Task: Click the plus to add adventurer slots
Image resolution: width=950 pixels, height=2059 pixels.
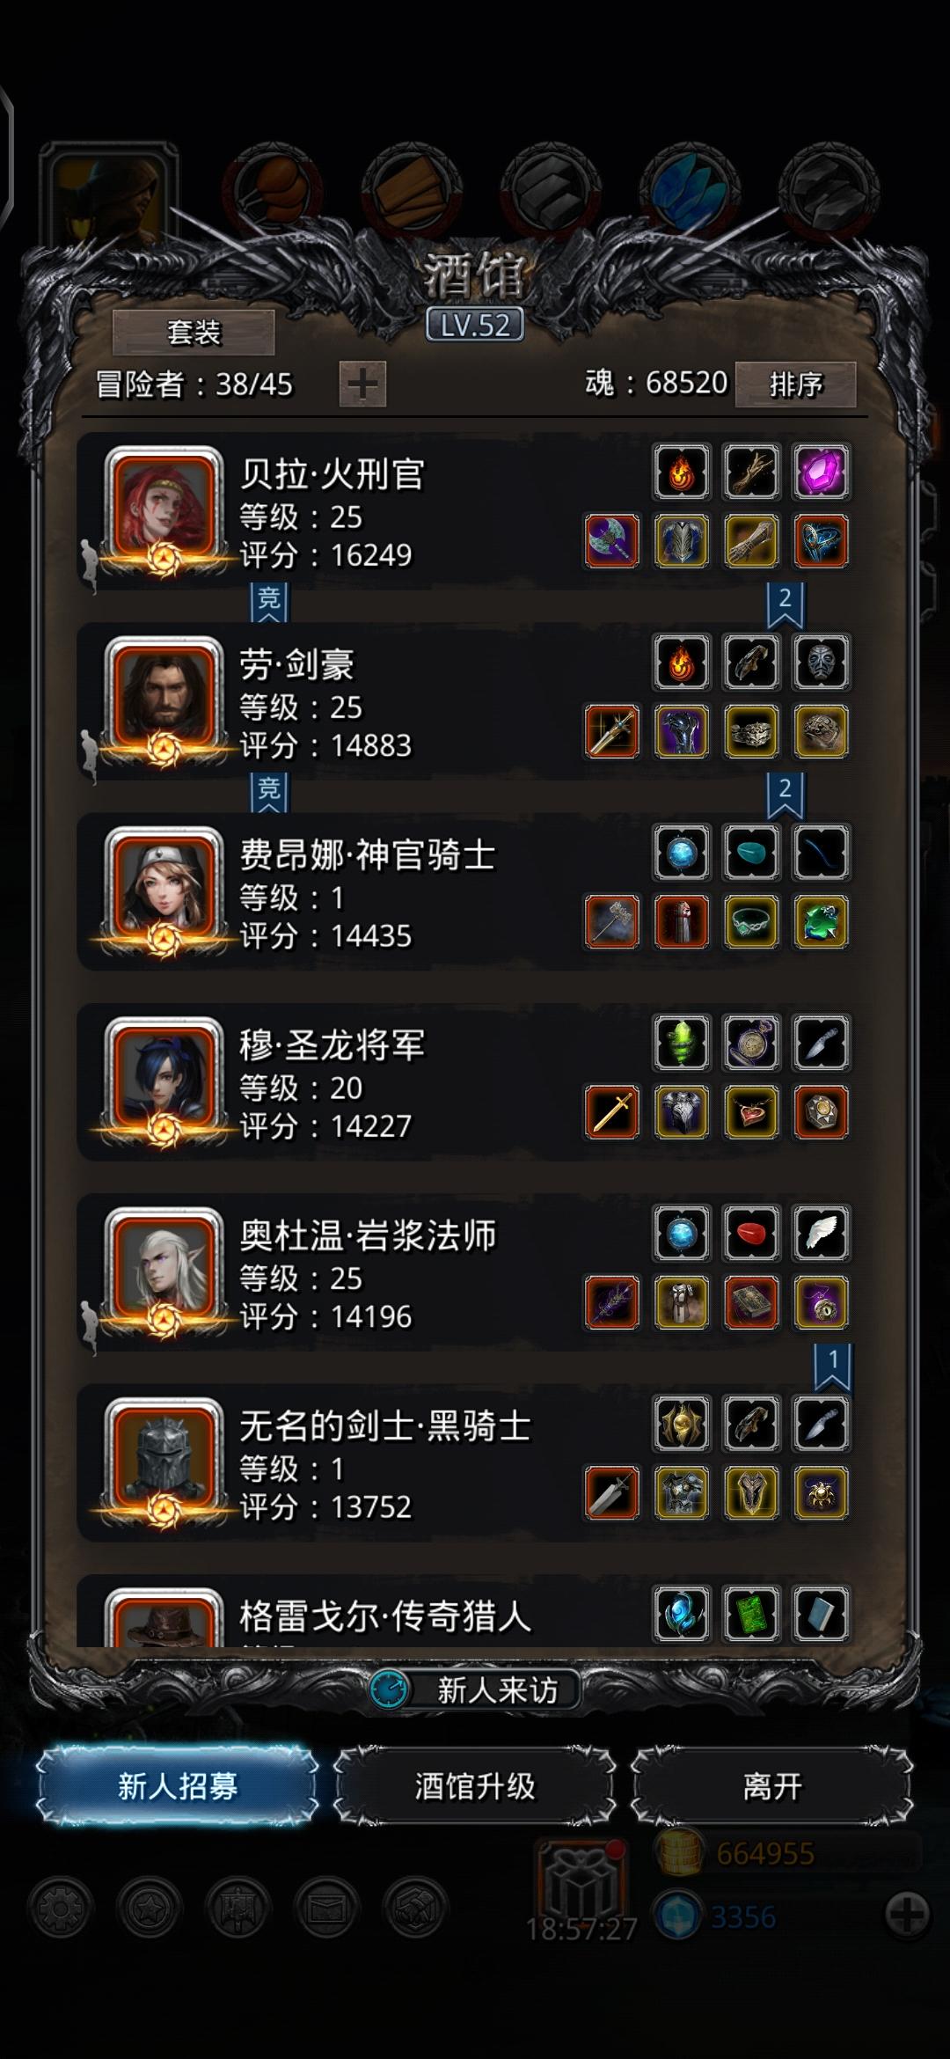Action: [362, 384]
